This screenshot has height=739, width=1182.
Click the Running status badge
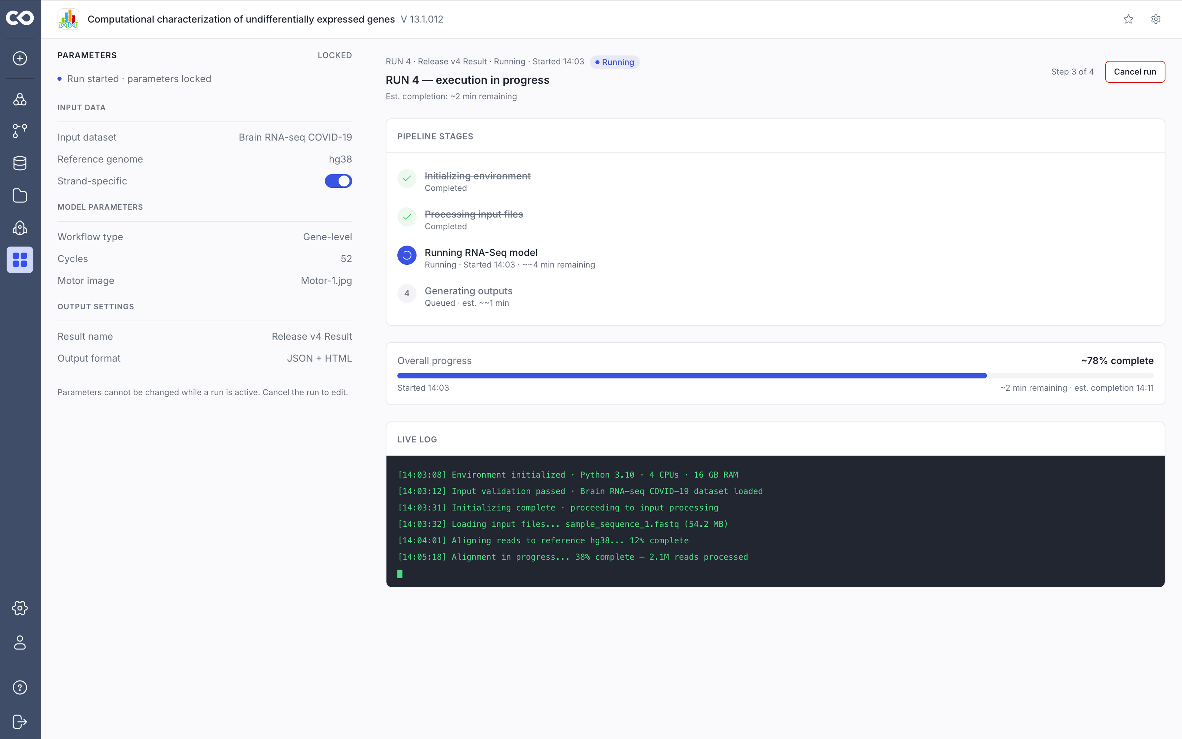614,62
